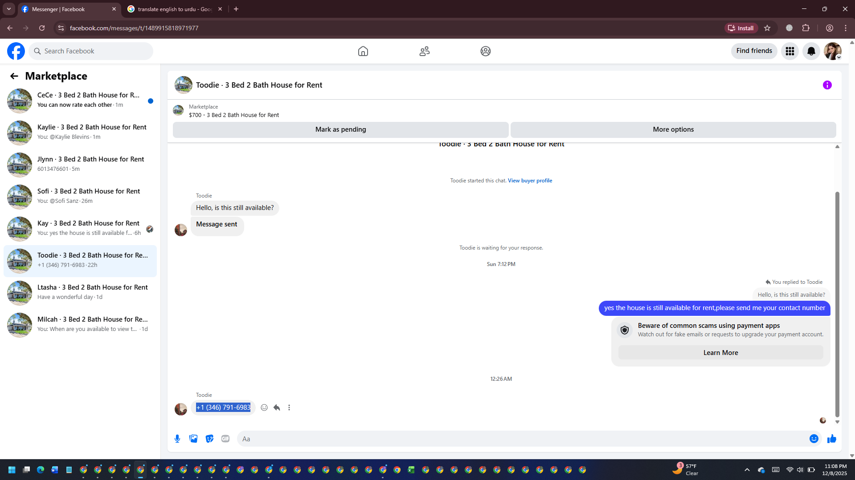This screenshot has height=480, width=855.
Task: Open the Kaylie rental conversation
Action: point(80,133)
